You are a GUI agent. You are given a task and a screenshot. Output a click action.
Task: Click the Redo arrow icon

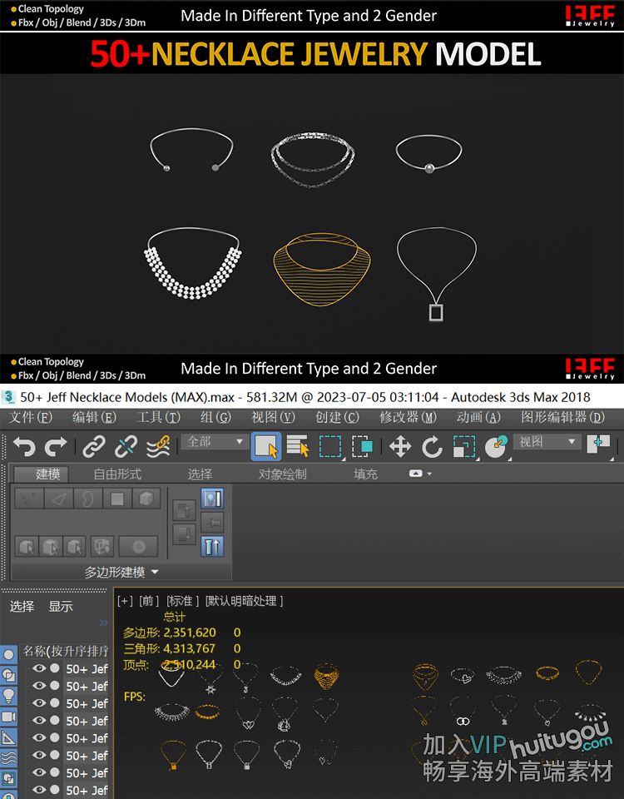tap(56, 447)
